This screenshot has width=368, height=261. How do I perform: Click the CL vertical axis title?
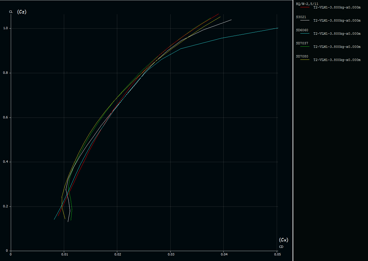11,12
